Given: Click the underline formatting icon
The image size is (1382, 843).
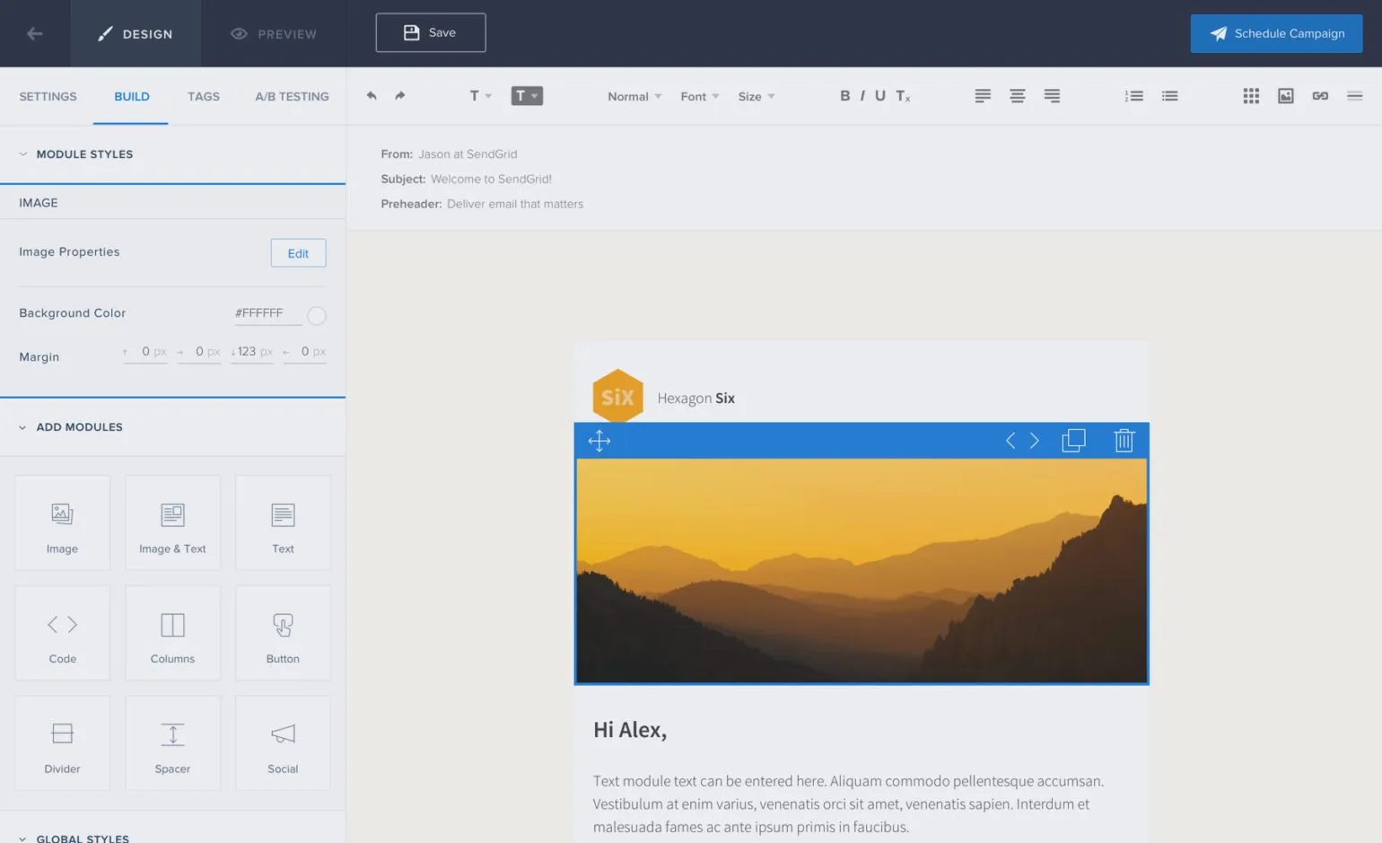Looking at the screenshot, I should pos(879,95).
